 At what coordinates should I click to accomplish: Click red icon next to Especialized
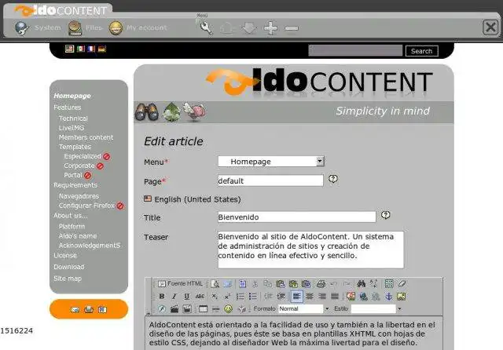pos(107,157)
